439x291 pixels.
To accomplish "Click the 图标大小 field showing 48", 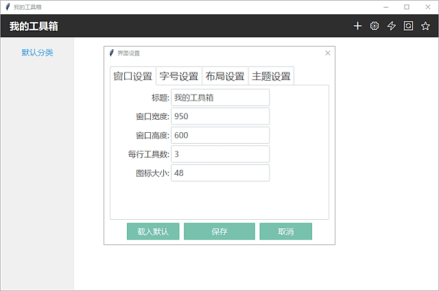I will (220, 173).
